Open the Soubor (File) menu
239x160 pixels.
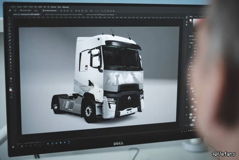[x=13, y=7]
